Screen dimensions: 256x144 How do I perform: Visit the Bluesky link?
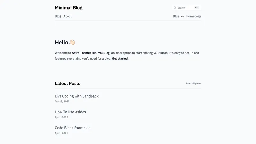pos(178,16)
